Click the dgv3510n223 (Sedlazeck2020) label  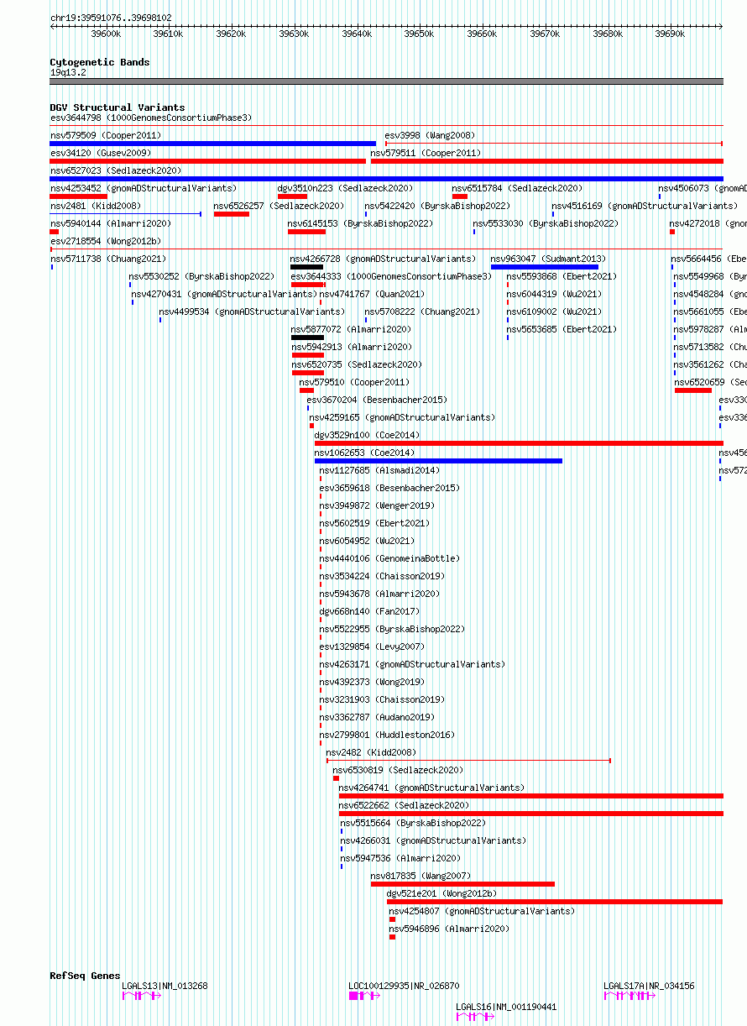[345, 188]
